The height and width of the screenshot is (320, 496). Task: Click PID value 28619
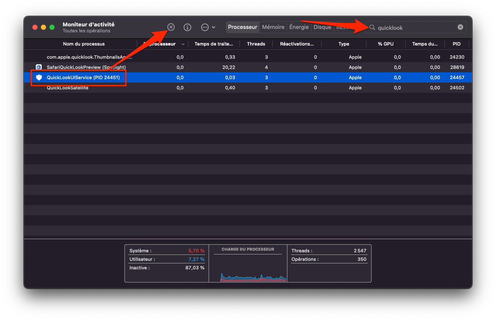457,67
